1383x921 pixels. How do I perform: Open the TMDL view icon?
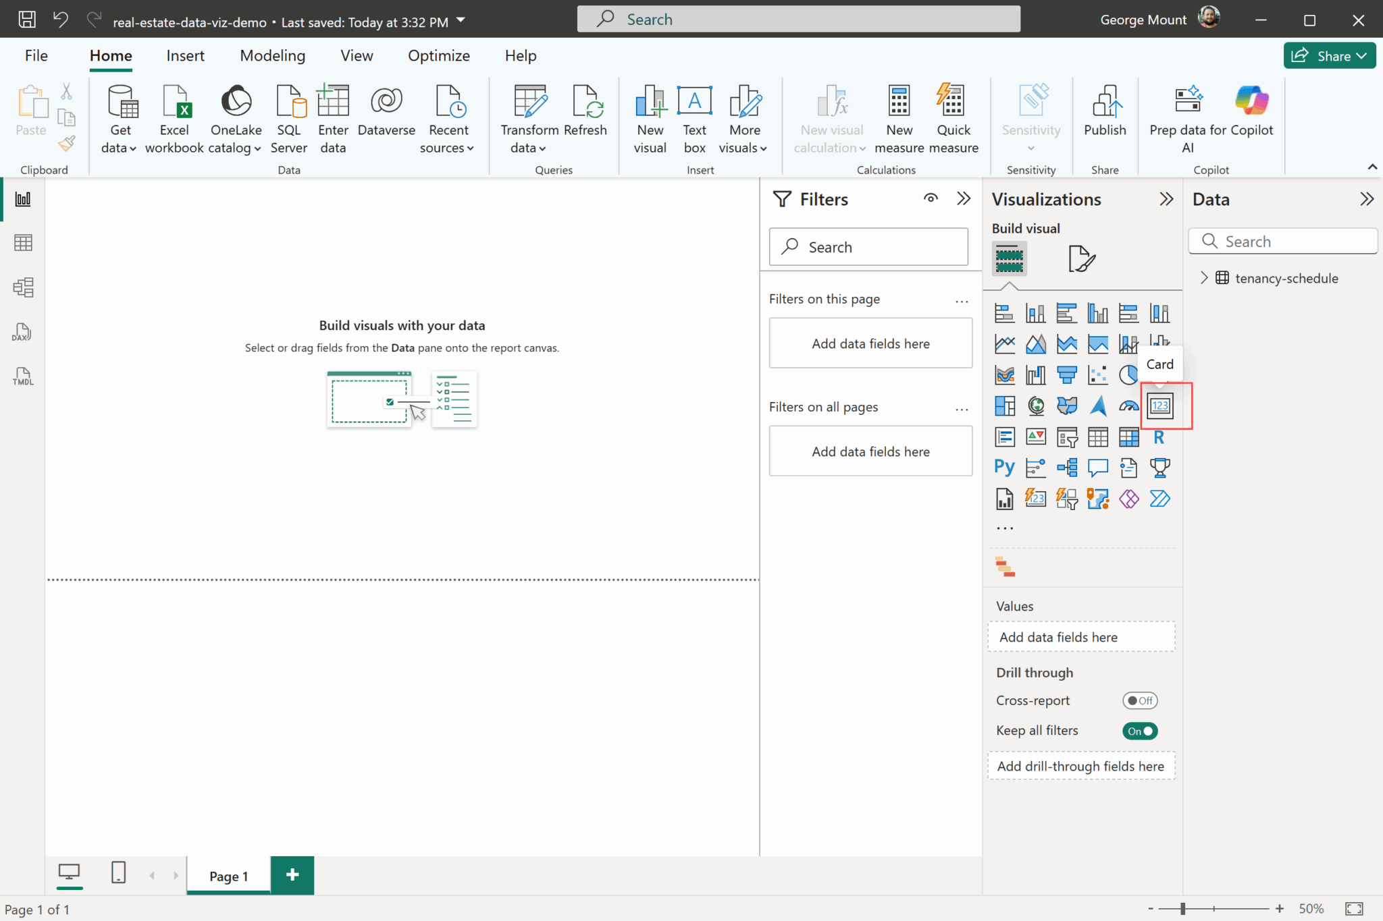coord(22,376)
